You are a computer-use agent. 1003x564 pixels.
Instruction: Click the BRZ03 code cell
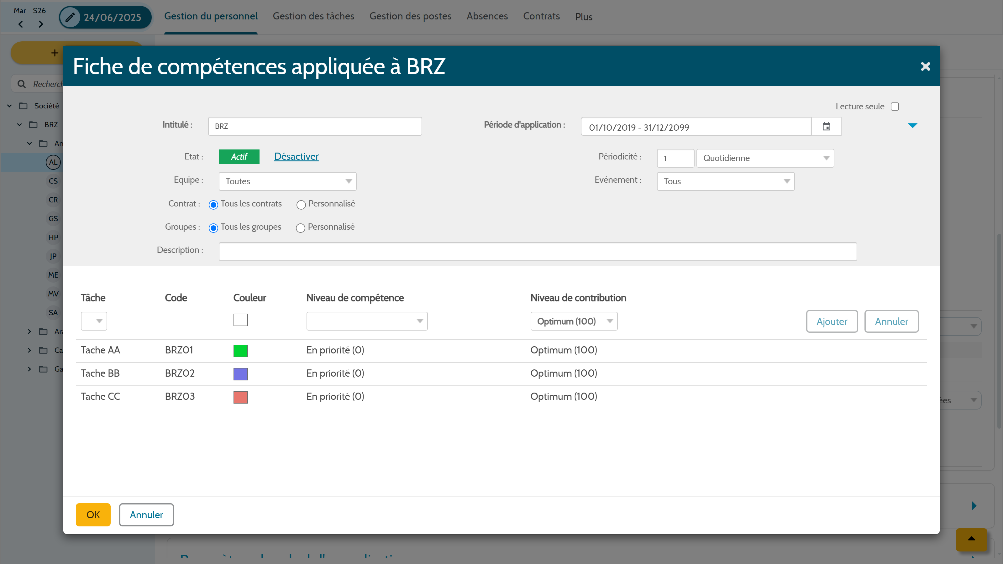coord(180,397)
